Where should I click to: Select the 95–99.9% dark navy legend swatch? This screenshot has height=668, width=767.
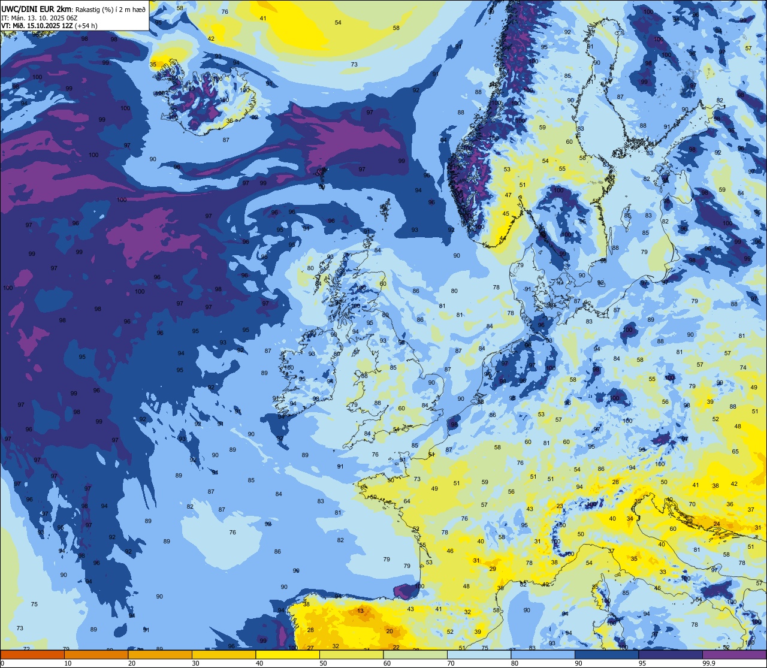coord(671,655)
